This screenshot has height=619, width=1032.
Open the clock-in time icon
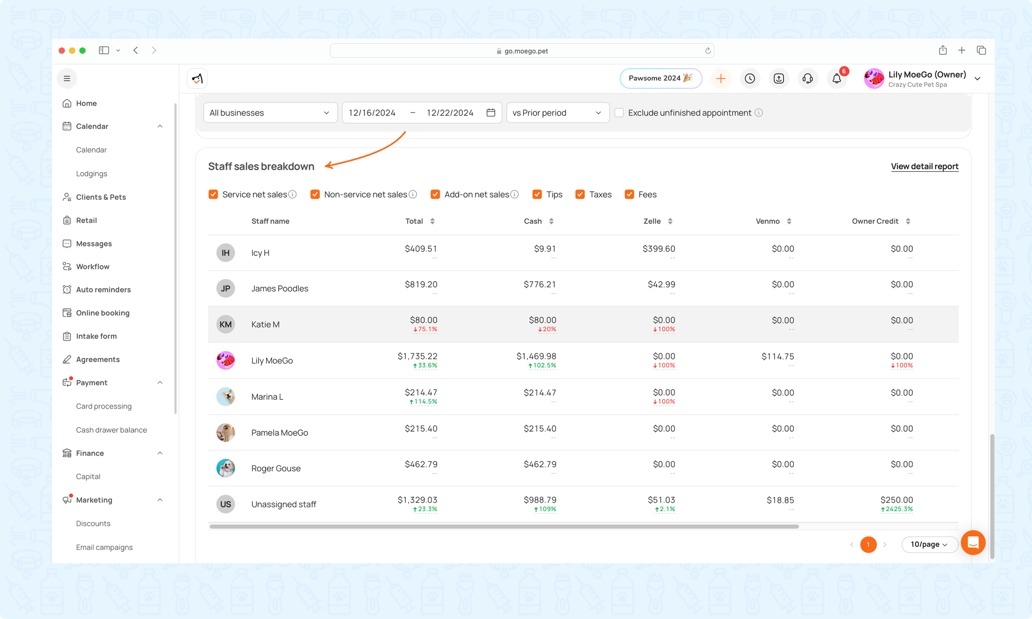coord(750,78)
